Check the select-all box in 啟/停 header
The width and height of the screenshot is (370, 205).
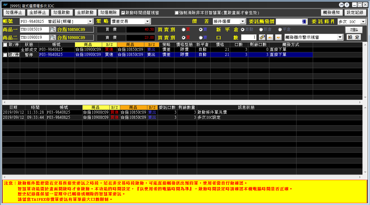point(5,44)
